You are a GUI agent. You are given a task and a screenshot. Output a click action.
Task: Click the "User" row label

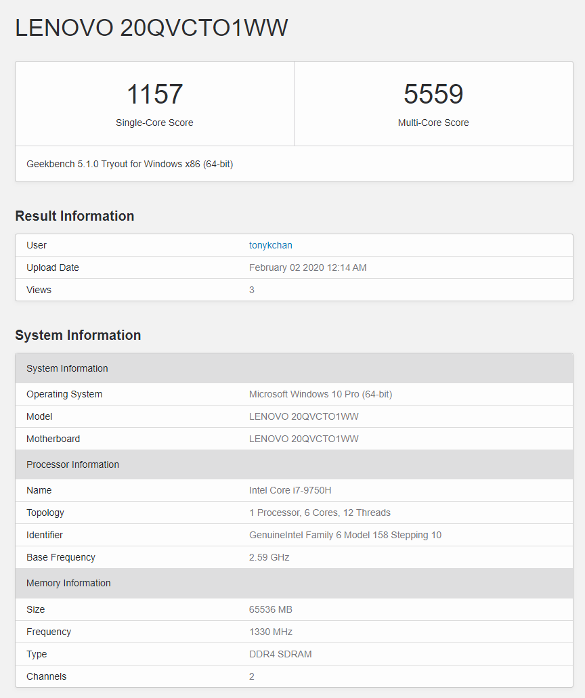point(37,245)
